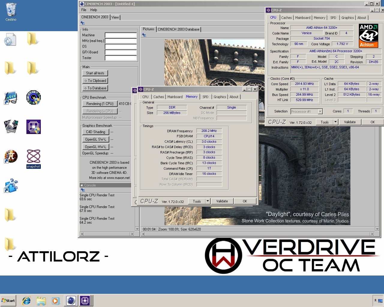Click Start all tests button
The image size is (384, 307).
(95, 73)
